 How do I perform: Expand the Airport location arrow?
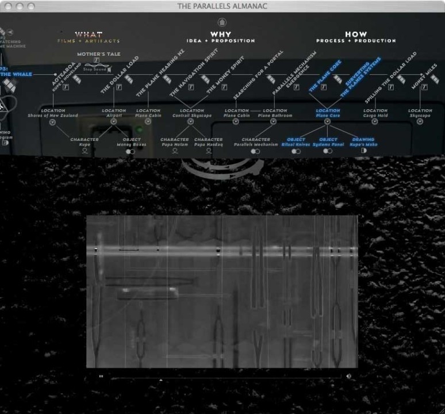coord(113,122)
